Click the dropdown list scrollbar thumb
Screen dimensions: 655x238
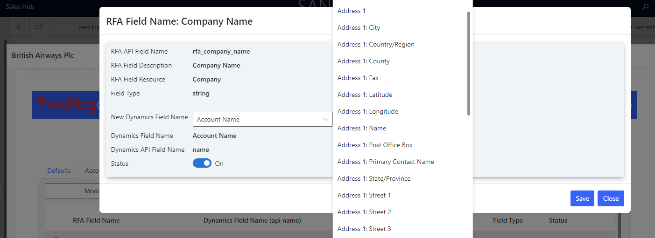469,63
